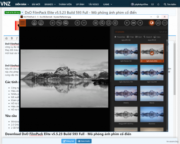The width and height of the screenshot is (180, 144).
Task: Open the phj4nhpr09xx user account
Action: click(139, 4)
